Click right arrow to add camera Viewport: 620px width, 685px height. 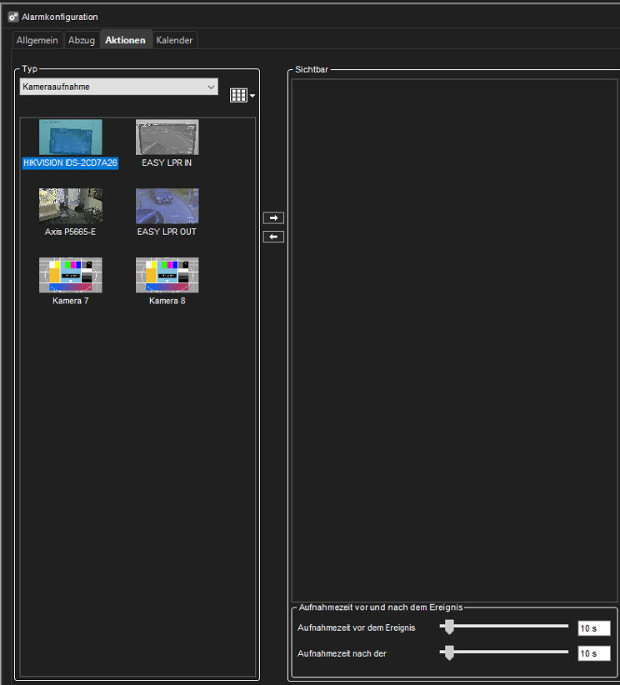point(273,217)
